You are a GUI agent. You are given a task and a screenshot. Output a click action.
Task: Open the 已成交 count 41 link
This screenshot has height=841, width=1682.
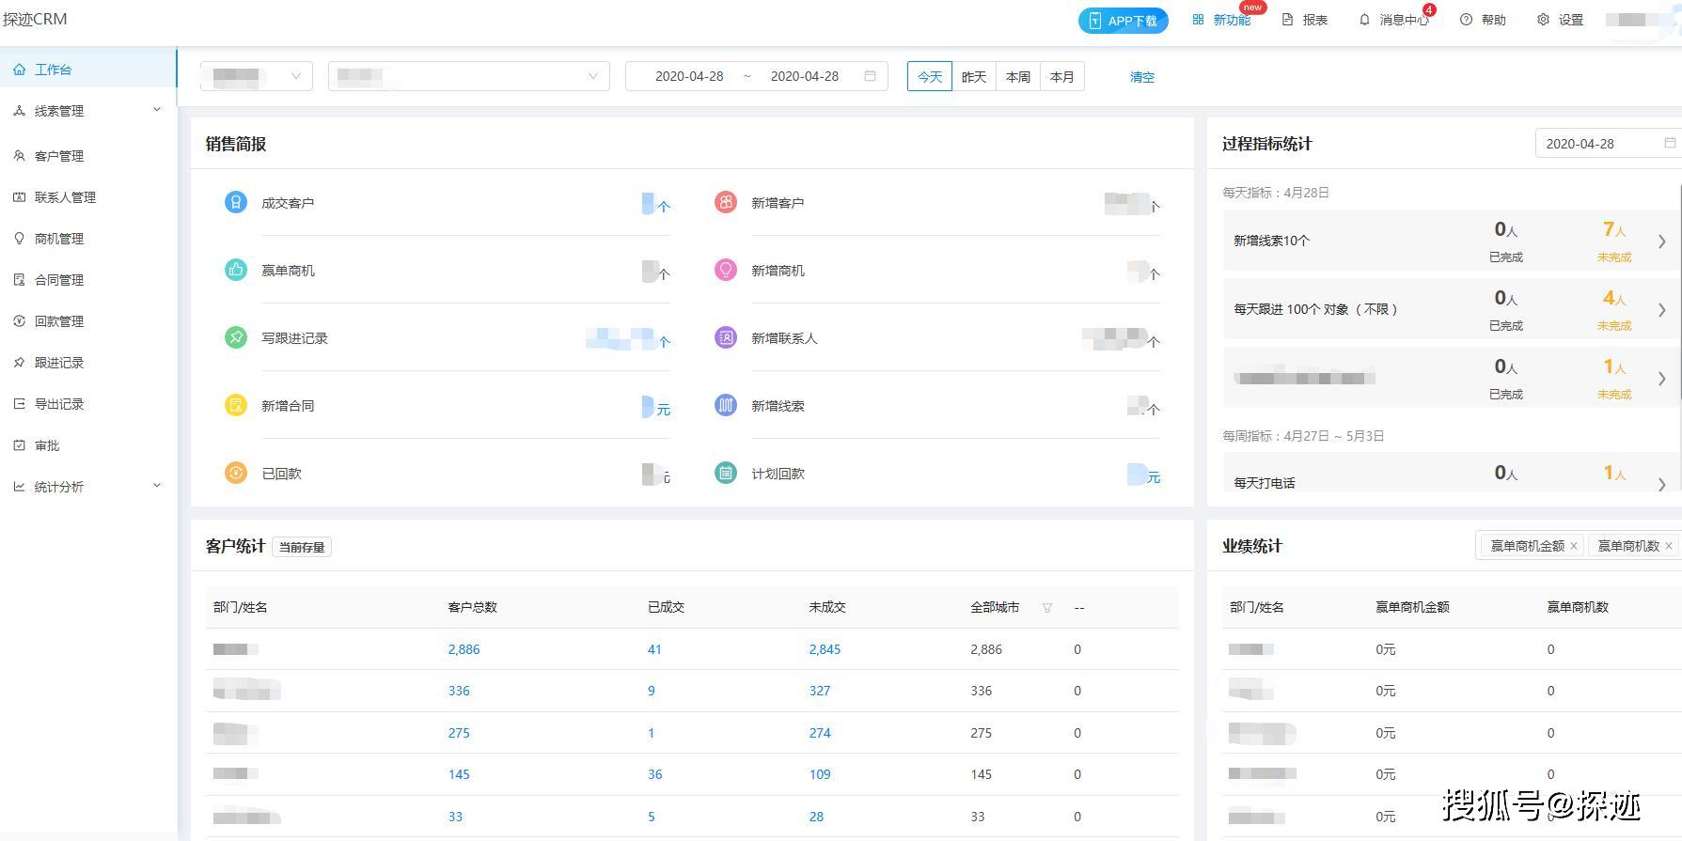pyautogui.click(x=655, y=649)
